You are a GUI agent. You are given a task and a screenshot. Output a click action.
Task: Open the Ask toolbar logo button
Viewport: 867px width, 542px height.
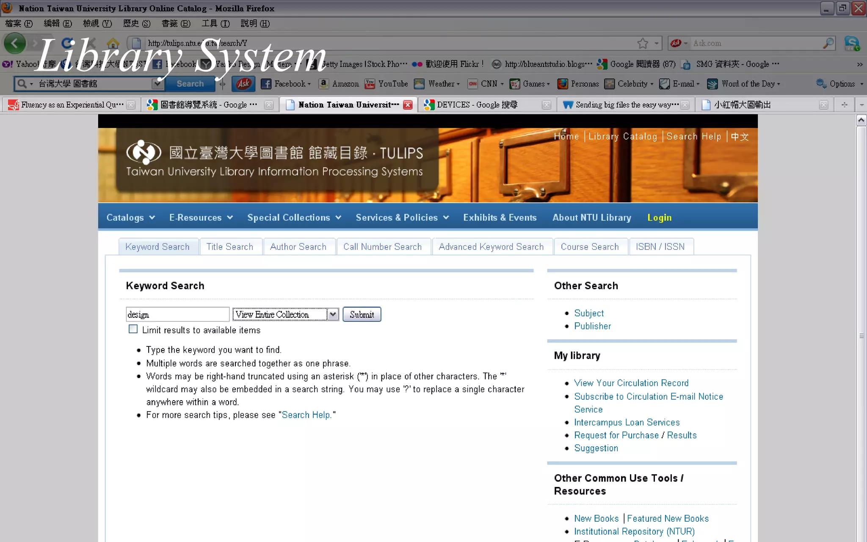coord(243,84)
